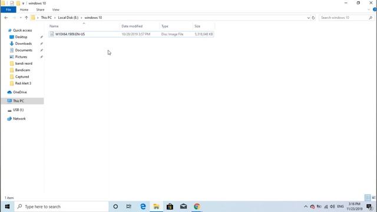Select OneDrive in navigation pane
Viewport: 377px width, 212px height.
click(x=19, y=92)
